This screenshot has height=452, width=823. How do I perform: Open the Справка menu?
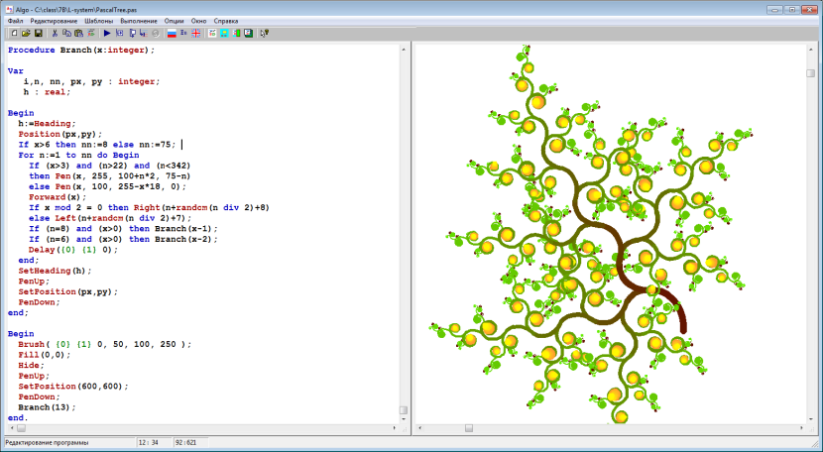tap(226, 21)
